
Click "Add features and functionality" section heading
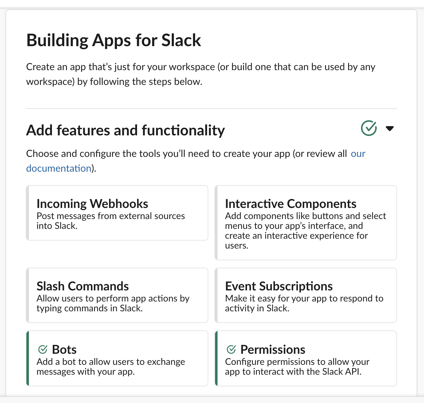point(126,130)
